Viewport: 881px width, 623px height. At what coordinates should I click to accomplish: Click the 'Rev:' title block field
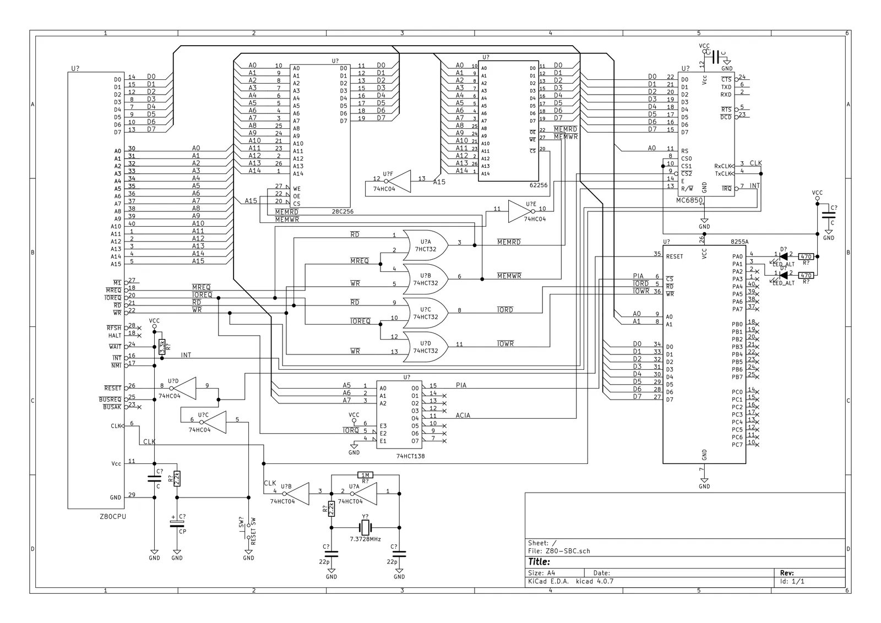(x=787, y=573)
